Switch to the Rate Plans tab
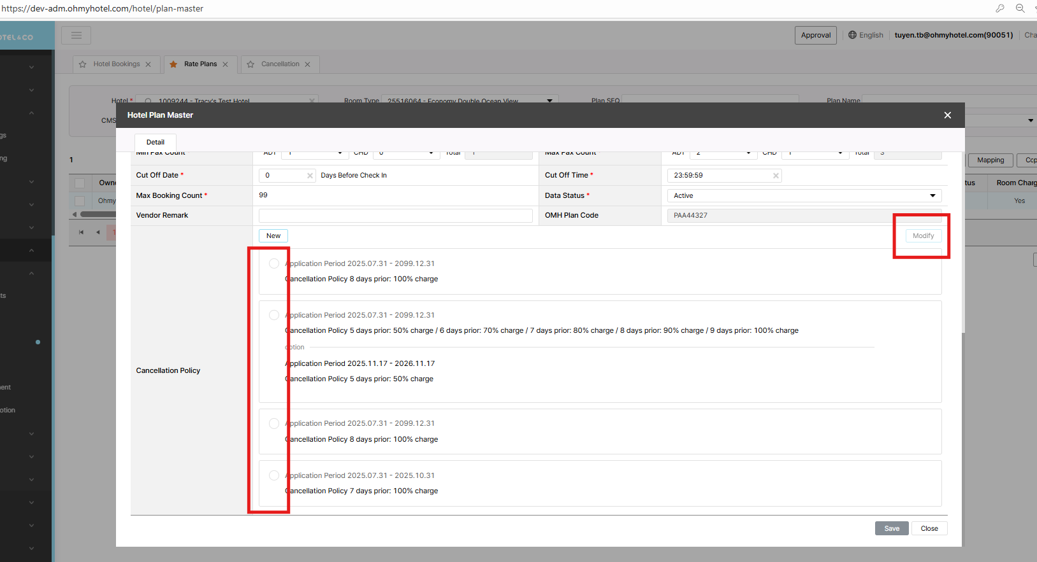Viewport: 1037px width, 562px height. click(x=200, y=64)
